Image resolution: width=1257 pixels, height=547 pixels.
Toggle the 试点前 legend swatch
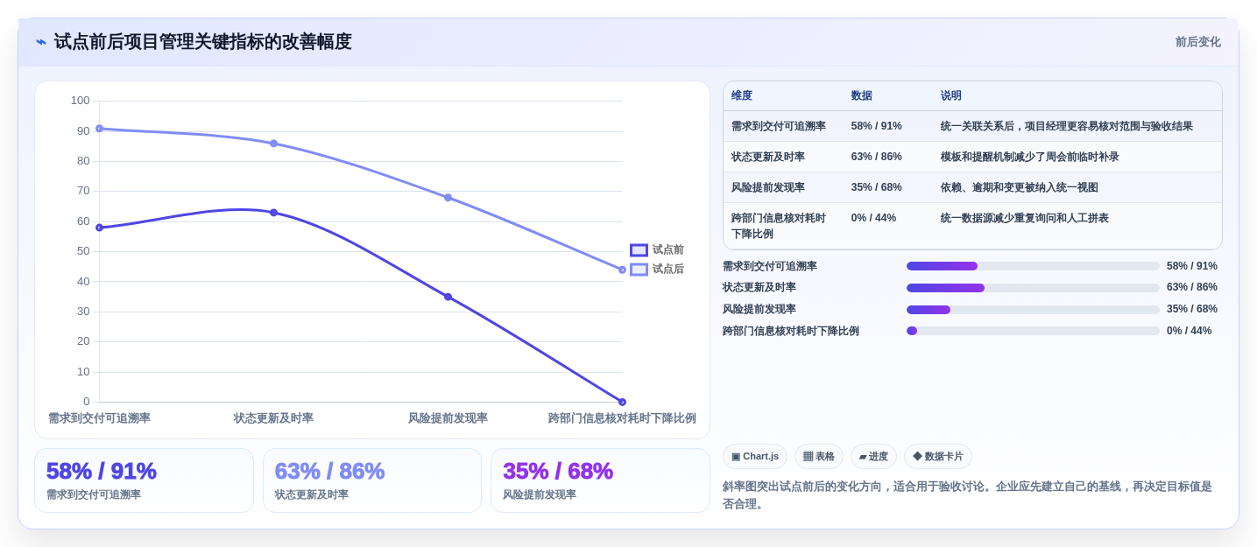tap(639, 250)
